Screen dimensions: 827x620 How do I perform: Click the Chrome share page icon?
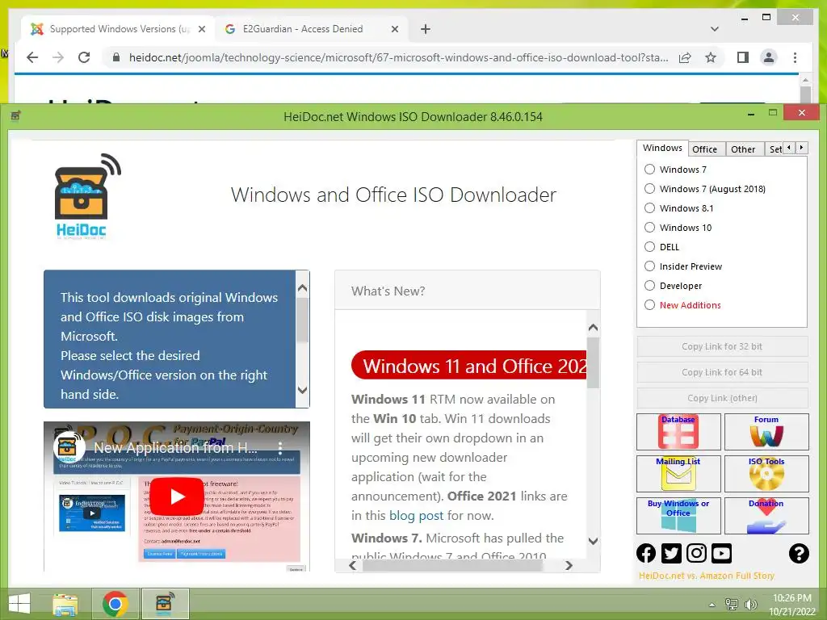pos(685,57)
